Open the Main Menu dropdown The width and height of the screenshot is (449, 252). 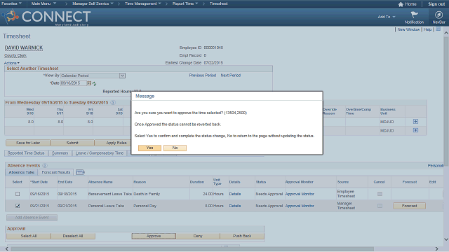tap(43, 3)
